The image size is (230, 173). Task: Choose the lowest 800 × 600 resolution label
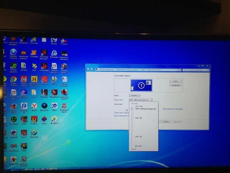[138, 146]
